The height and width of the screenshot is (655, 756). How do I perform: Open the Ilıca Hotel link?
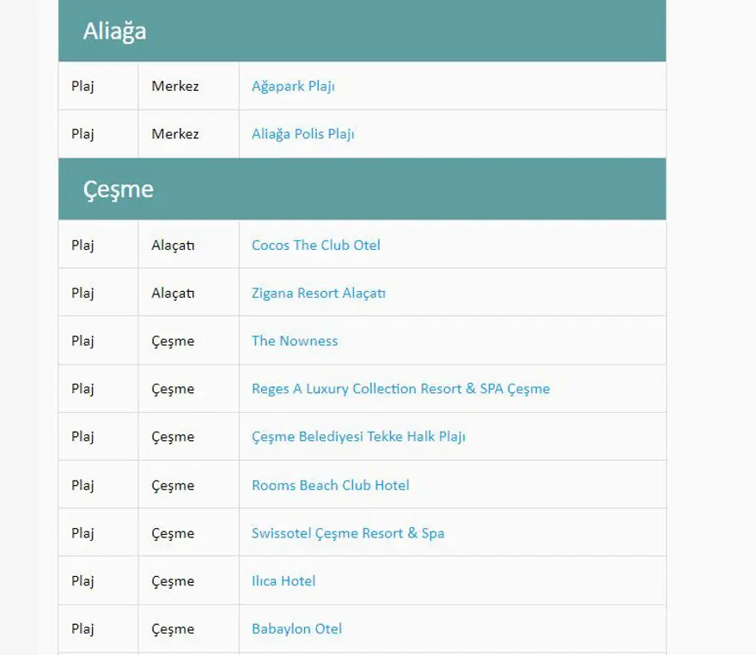(283, 581)
